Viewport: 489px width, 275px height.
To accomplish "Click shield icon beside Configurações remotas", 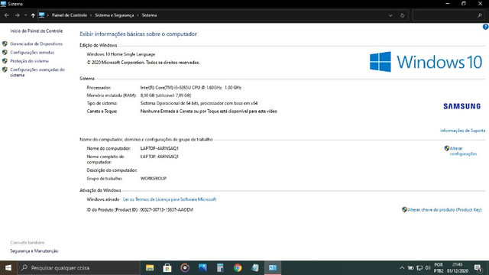I will 5,53.
